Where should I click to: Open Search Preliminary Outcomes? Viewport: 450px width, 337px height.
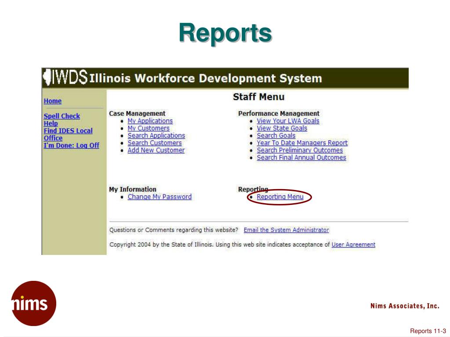coord(300,150)
